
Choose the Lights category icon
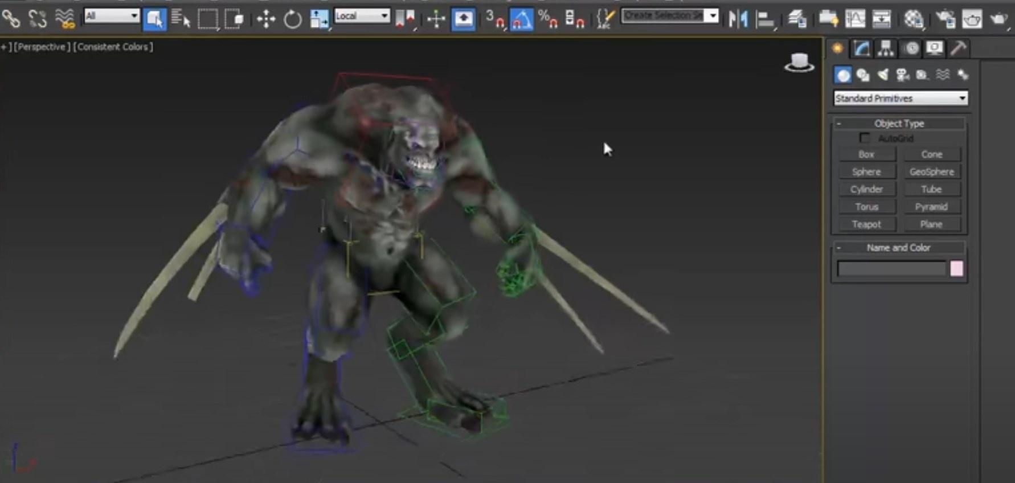pos(882,75)
